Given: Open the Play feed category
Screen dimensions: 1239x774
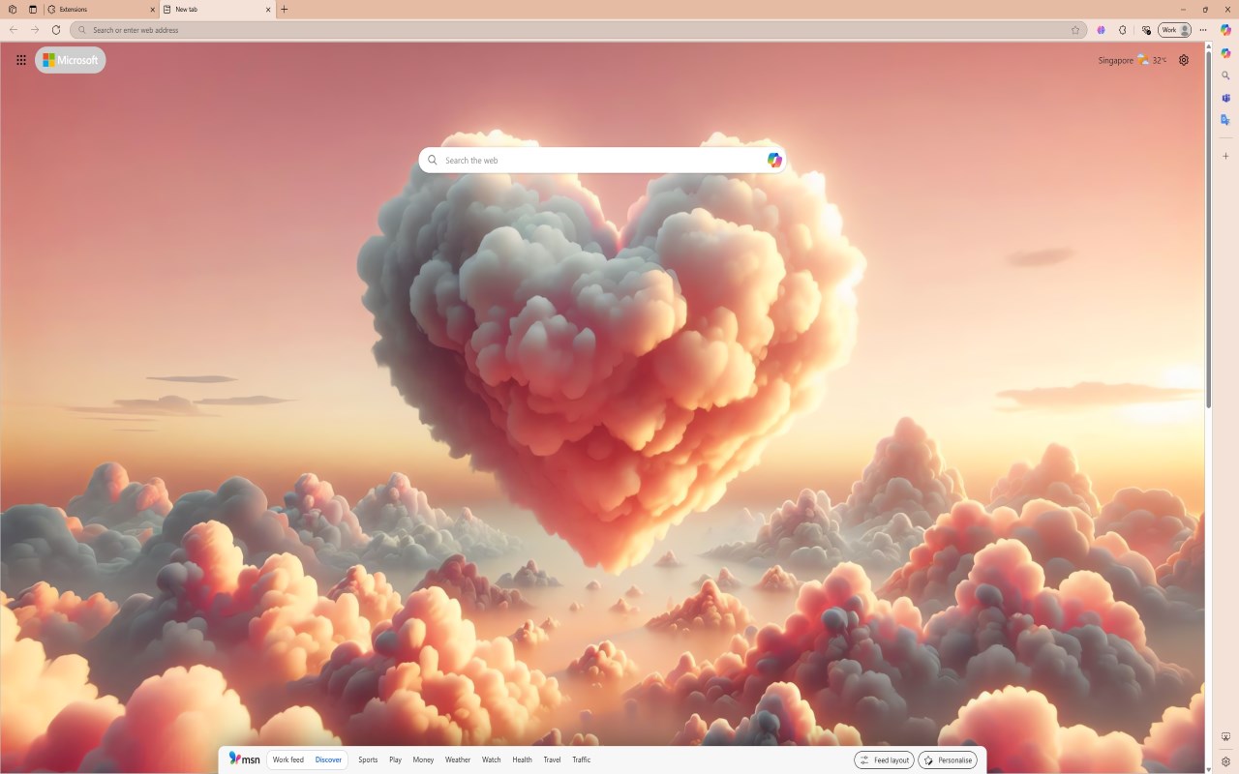Looking at the screenshot, I should 396,760.
